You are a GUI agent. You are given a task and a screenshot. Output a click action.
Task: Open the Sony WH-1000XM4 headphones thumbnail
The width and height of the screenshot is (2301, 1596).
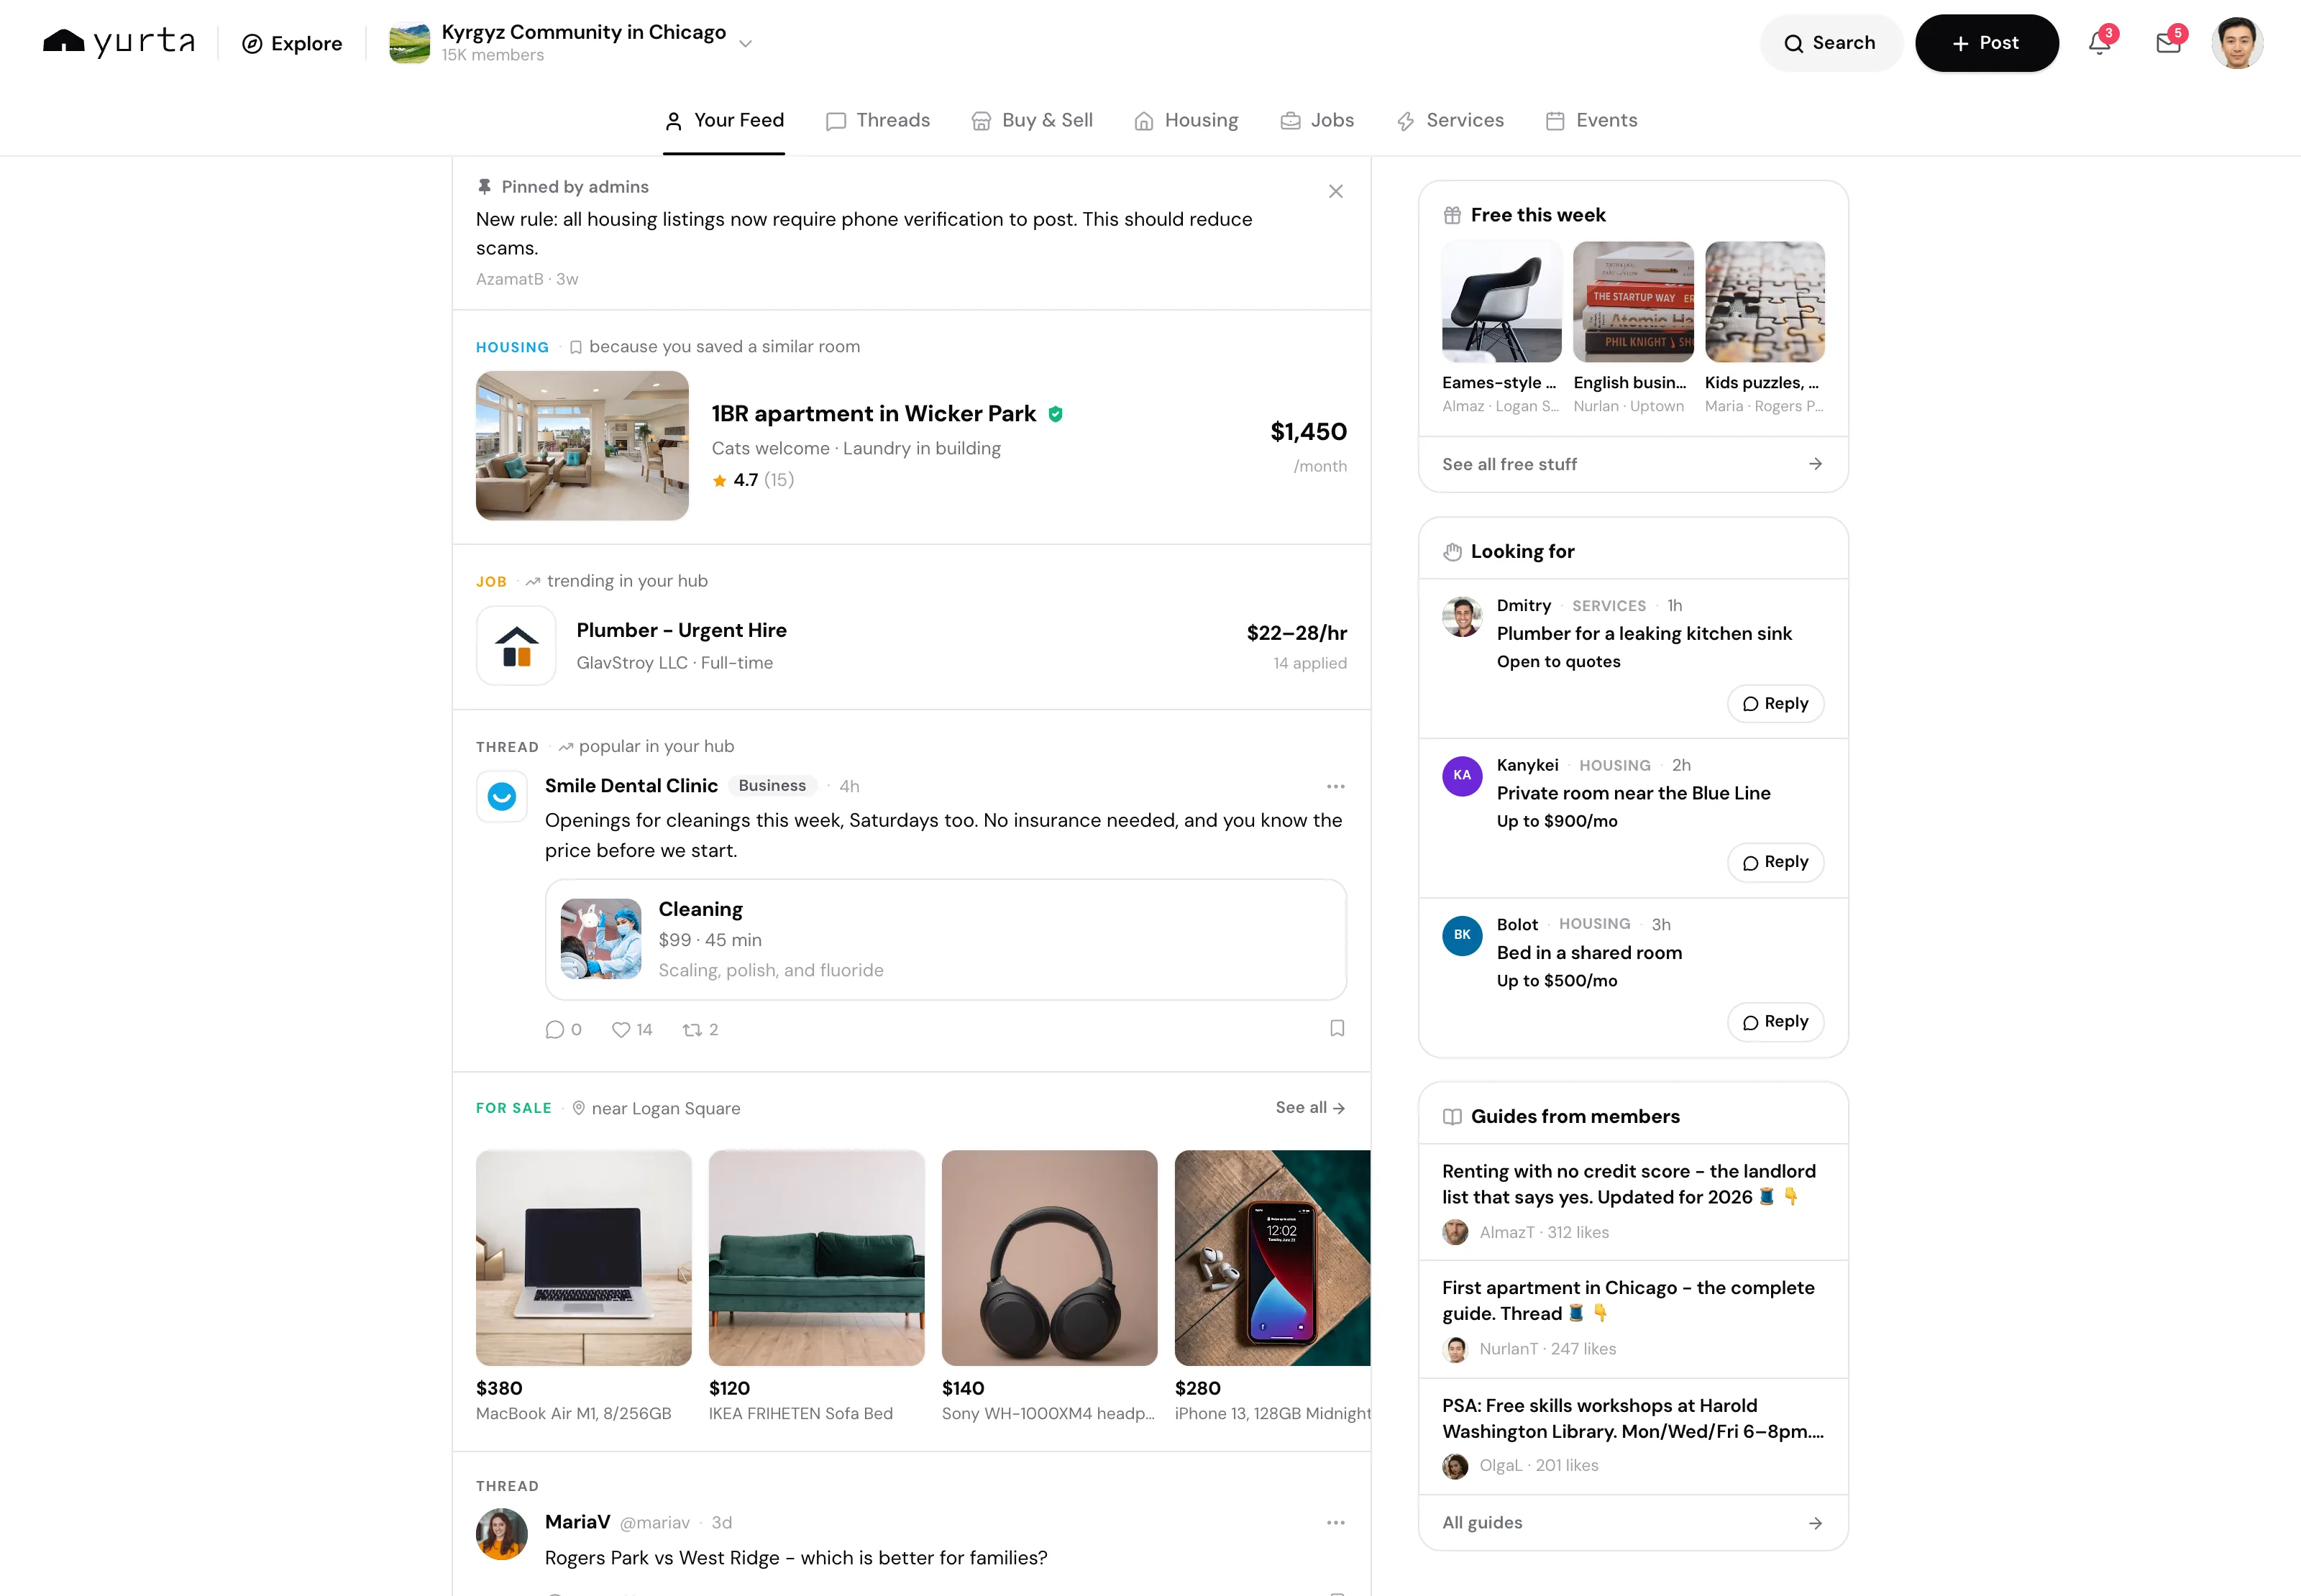pyautogui.click(x=1049, y=1258)
